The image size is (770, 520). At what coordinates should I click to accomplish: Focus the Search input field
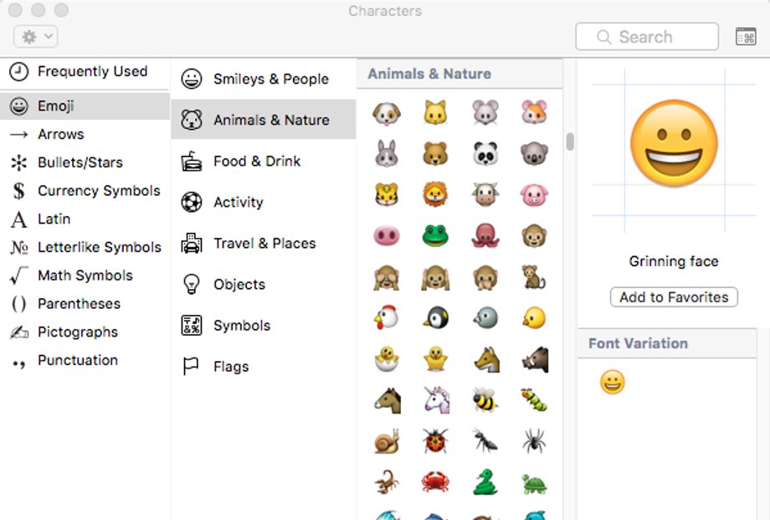(x=647, y=36)
